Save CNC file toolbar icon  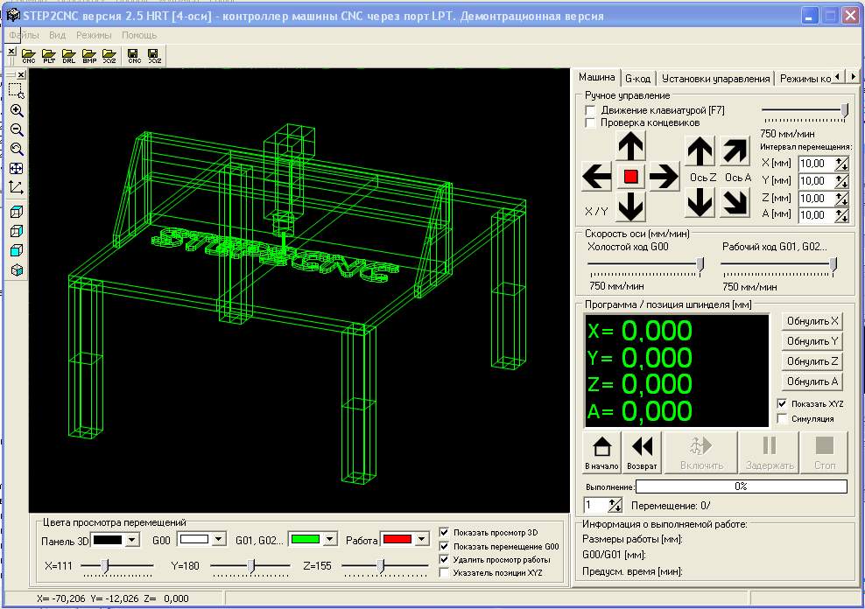tap(134, 56)
